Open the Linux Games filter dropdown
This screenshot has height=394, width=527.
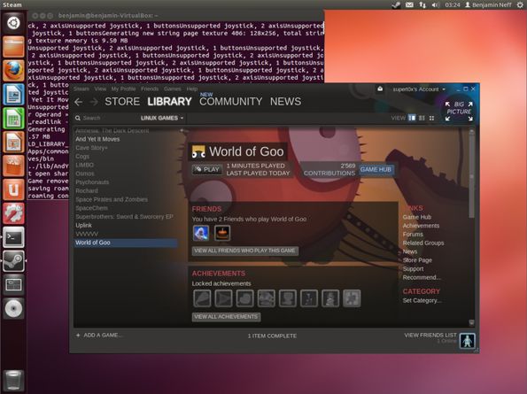point(162,118)
